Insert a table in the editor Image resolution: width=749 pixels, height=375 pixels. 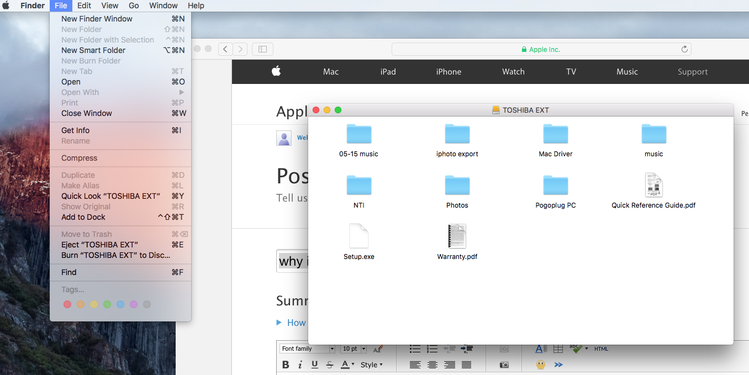558,349
